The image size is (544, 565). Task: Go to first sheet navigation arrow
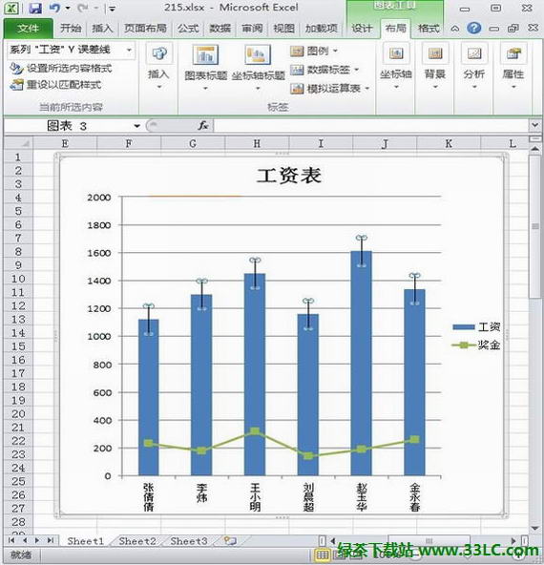tap(11, 540)
